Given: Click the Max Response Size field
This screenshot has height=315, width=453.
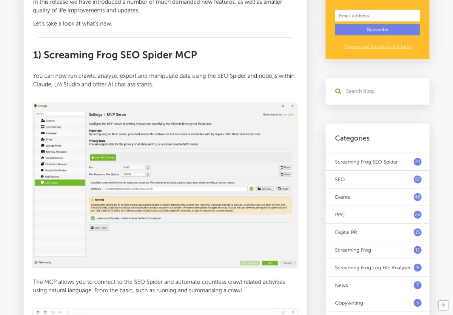Looking at the screenshot, I should tap(133, 174).
